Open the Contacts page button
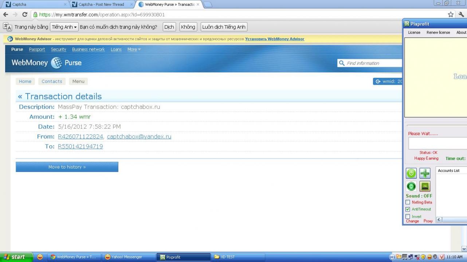The height and width of the screenshot is (262, 467). 52,81
